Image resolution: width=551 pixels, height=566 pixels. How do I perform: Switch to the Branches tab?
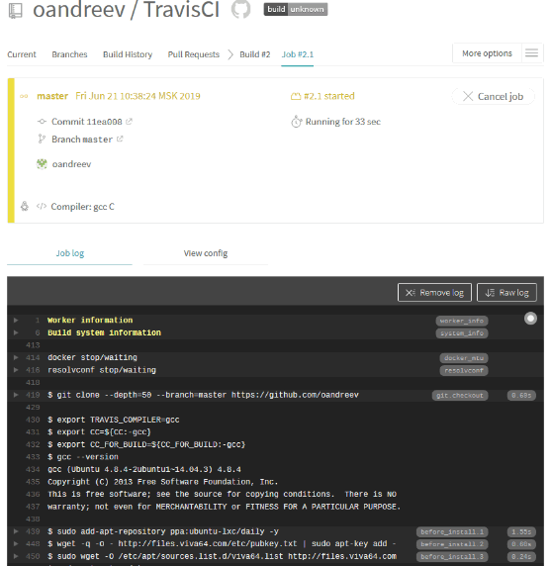(69, 54)
